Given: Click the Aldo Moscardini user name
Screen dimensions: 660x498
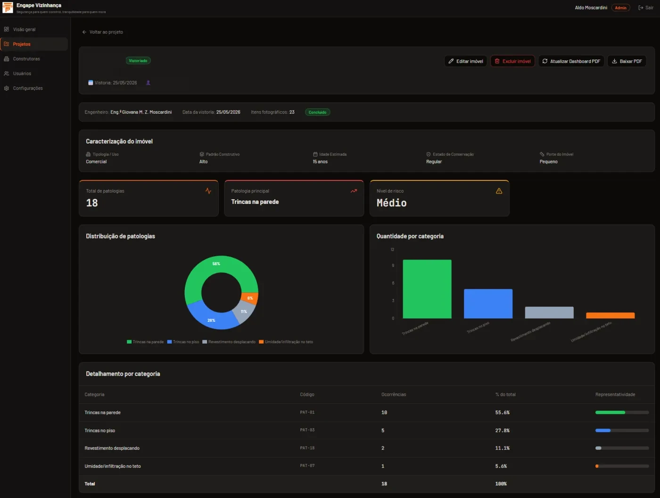Looking at the screenshot, I should 591,8.
